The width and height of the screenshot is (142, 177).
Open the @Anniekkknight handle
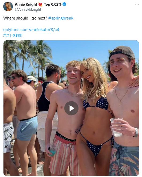coord(28,9)
